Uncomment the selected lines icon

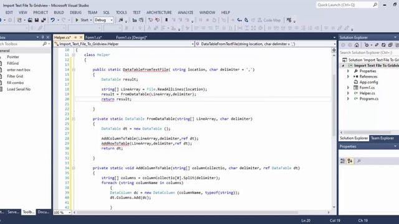tap(158, 20)
